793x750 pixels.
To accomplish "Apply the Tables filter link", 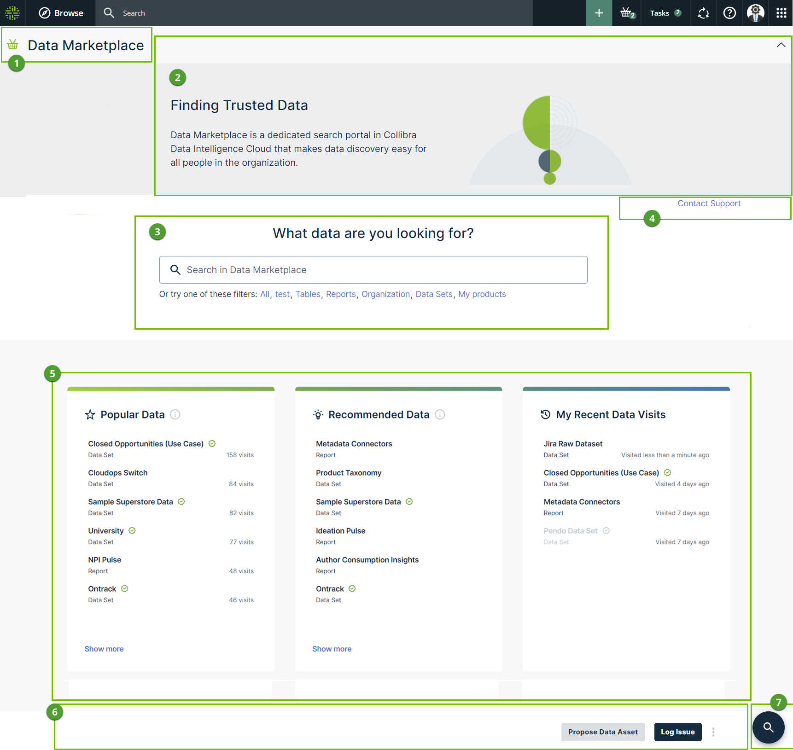I will point(308,294).
